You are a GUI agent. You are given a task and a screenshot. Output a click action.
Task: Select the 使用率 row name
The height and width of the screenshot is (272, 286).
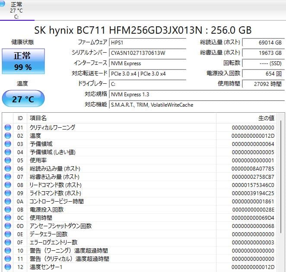[x=38, y=160]
